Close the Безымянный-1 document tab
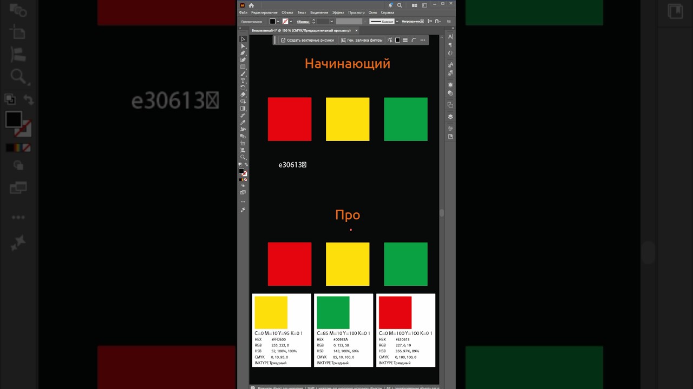The height and width of the screenshot is (389, 693). pyautogui.click(x=356, y=31)
